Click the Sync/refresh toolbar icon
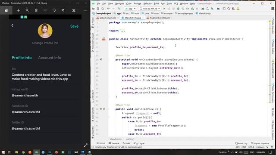 coord(103,9)
